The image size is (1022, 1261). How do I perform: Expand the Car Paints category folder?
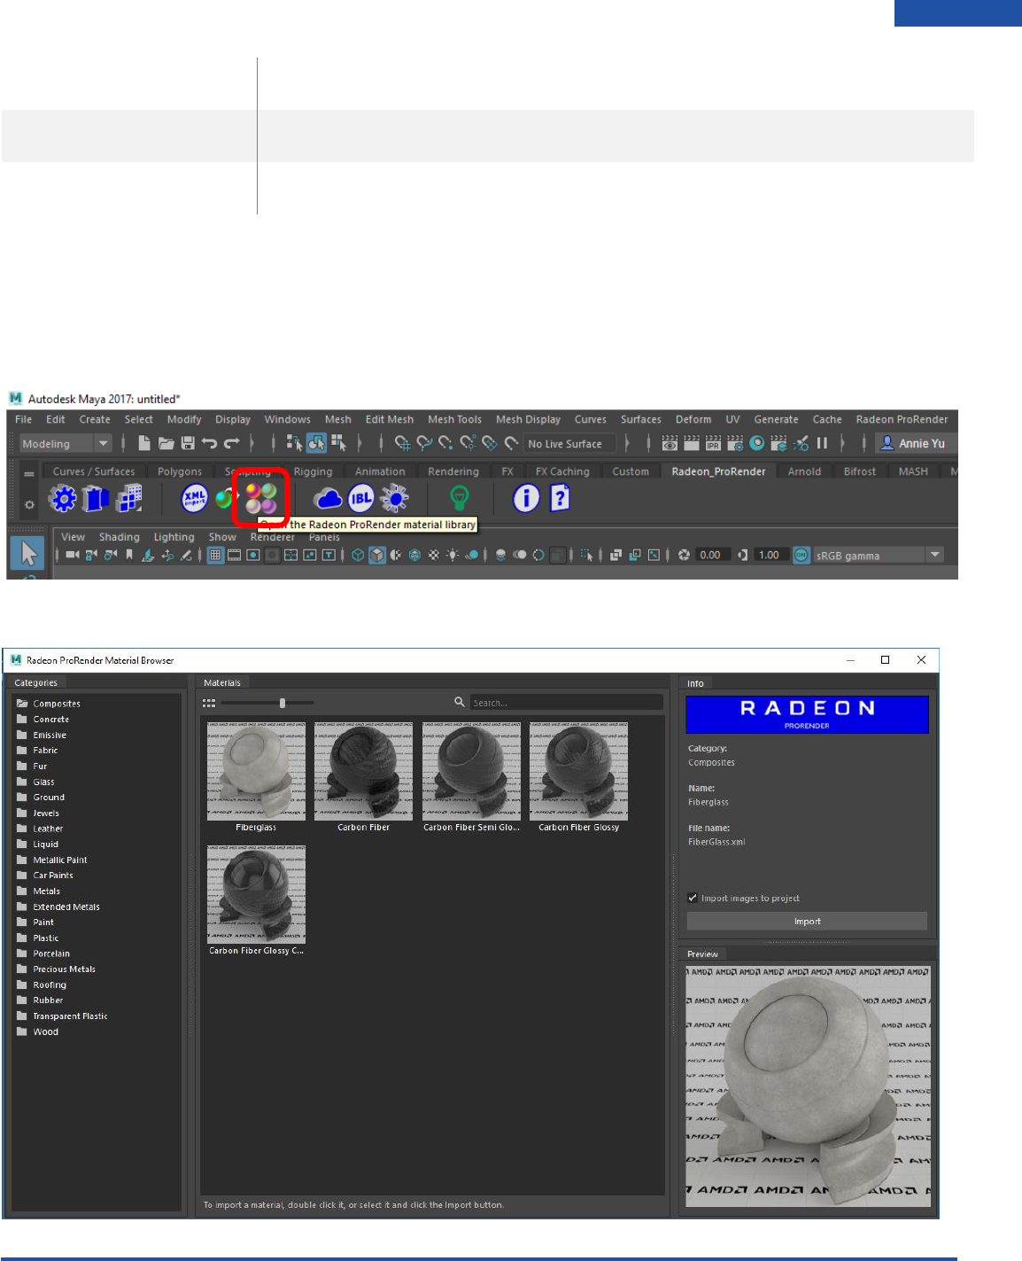(x=45, y=875)
